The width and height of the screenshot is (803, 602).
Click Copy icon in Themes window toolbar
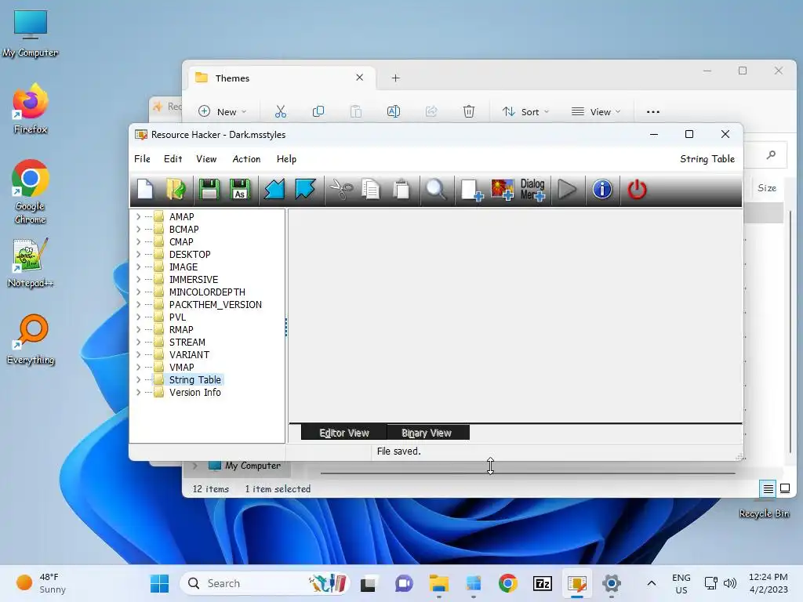(x=318, y=111)
